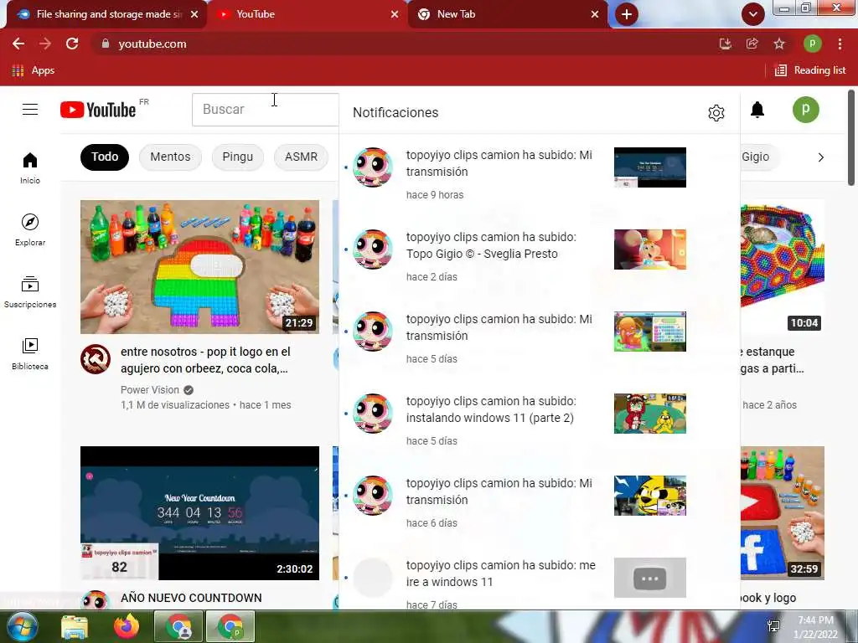Click the browser back arrow
This screenshot has height=643, width=858.
(18, 44)
